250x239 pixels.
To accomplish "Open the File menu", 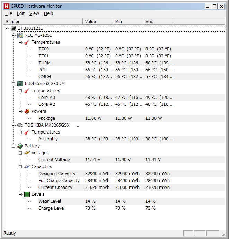I will (x=9, y=13).
